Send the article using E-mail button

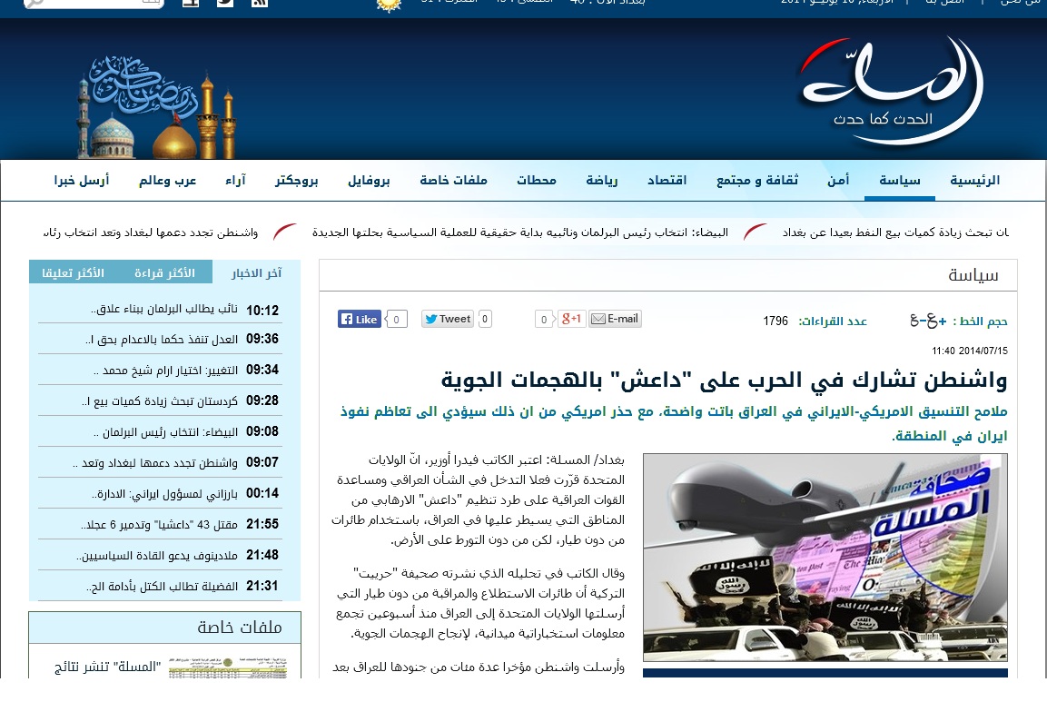click(x=615, y=319)
